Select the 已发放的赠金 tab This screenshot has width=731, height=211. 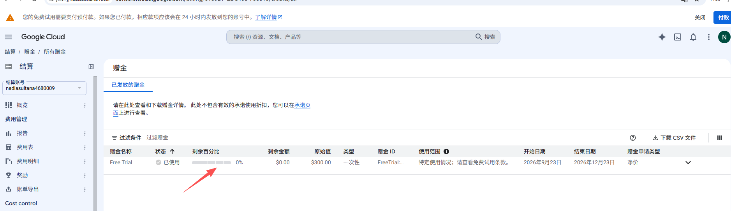(128, 85)
